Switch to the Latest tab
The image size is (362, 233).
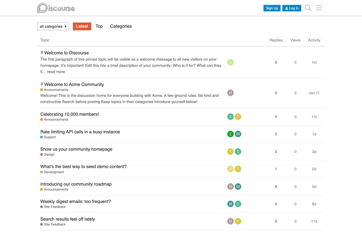coord(82,26)
